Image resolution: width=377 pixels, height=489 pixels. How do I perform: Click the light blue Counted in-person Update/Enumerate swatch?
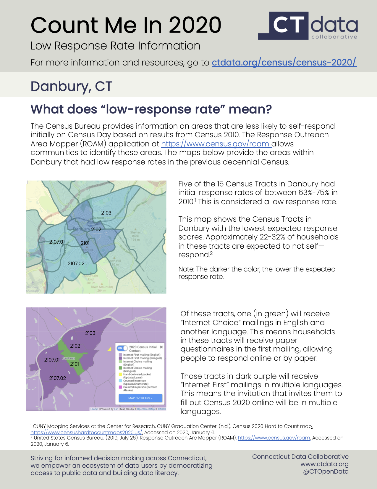pos(120,381)
